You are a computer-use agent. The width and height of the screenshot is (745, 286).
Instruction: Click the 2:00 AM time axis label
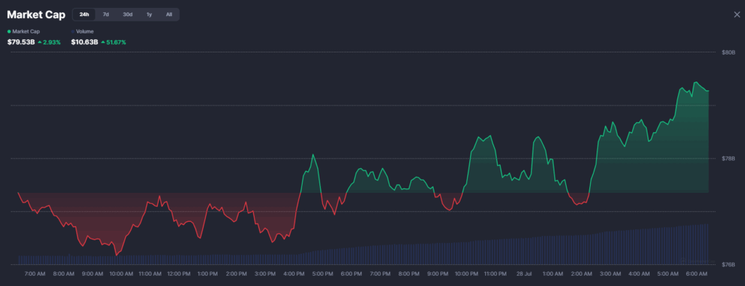[581, 274]
